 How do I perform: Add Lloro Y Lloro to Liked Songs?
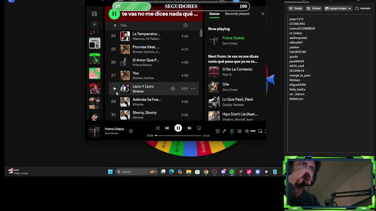click(x=173, y=89)
